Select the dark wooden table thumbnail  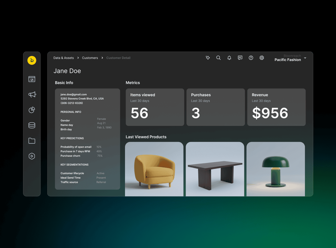[x=215, y=169]
